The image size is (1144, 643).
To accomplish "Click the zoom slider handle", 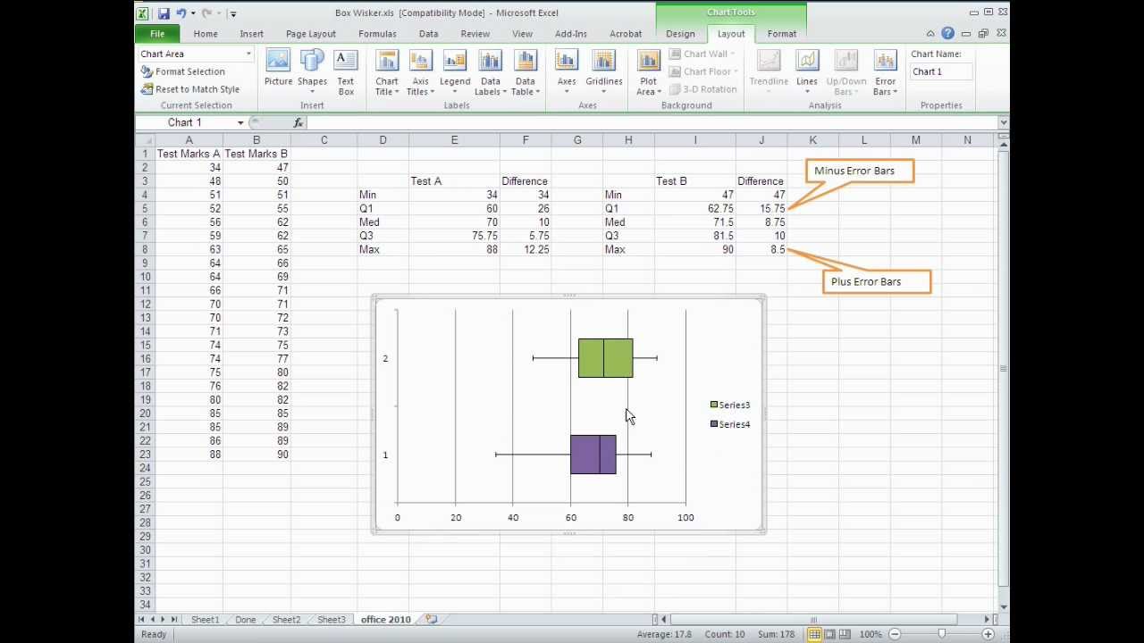I will [941, 634].
